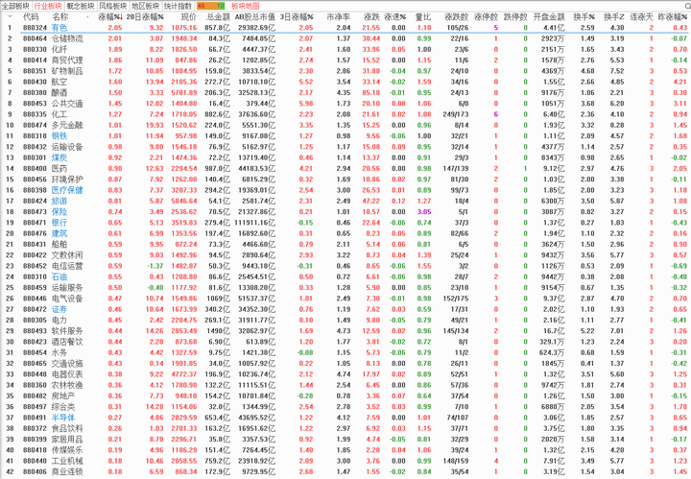Sort by 3日涨幅% column header

297,16
